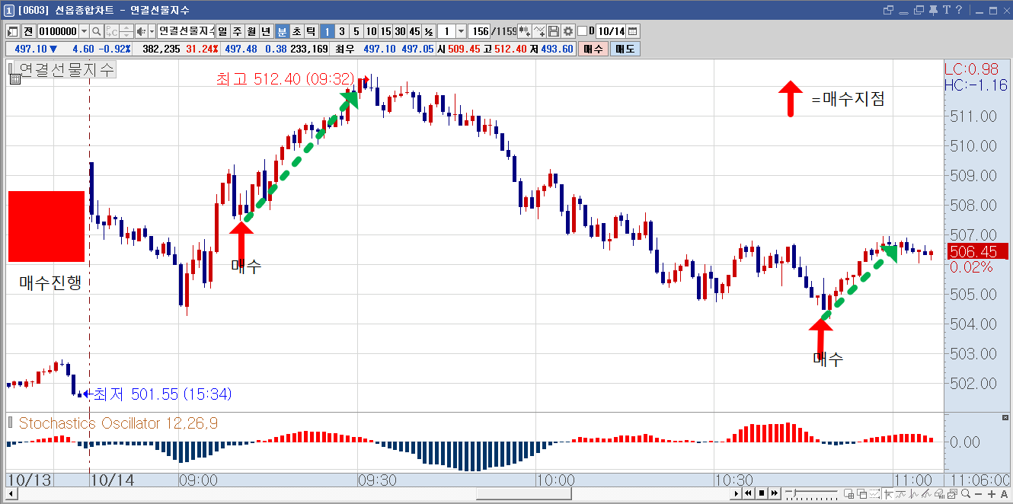The image size is (1013, 504).
Task: Click the 전 button left of code field
Action: coord(28,31)
